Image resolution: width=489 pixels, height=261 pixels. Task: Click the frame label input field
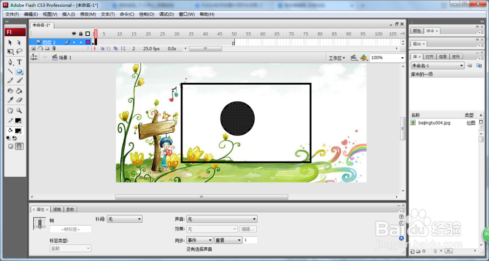(x=71, y=229)
